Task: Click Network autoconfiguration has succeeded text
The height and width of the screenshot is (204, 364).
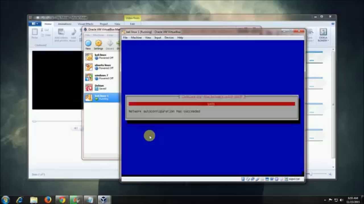Action: (164, 111)
